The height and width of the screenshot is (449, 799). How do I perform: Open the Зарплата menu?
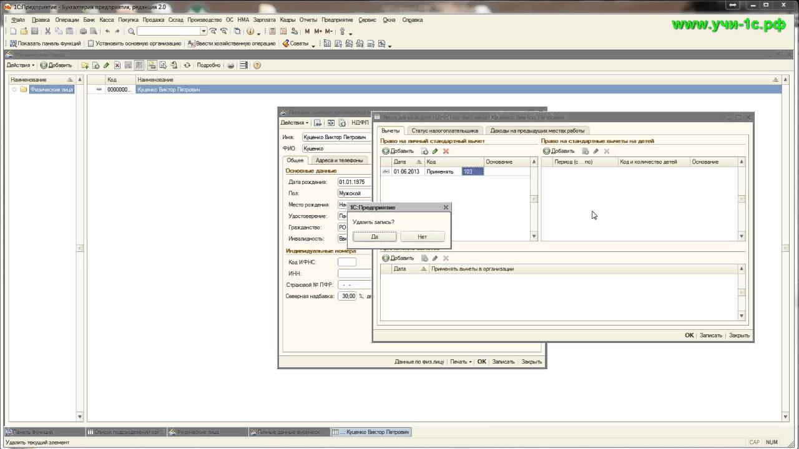(x=264, y=20)
